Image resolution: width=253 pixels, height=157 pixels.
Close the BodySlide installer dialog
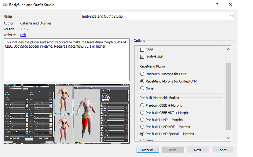coord(231,5)
